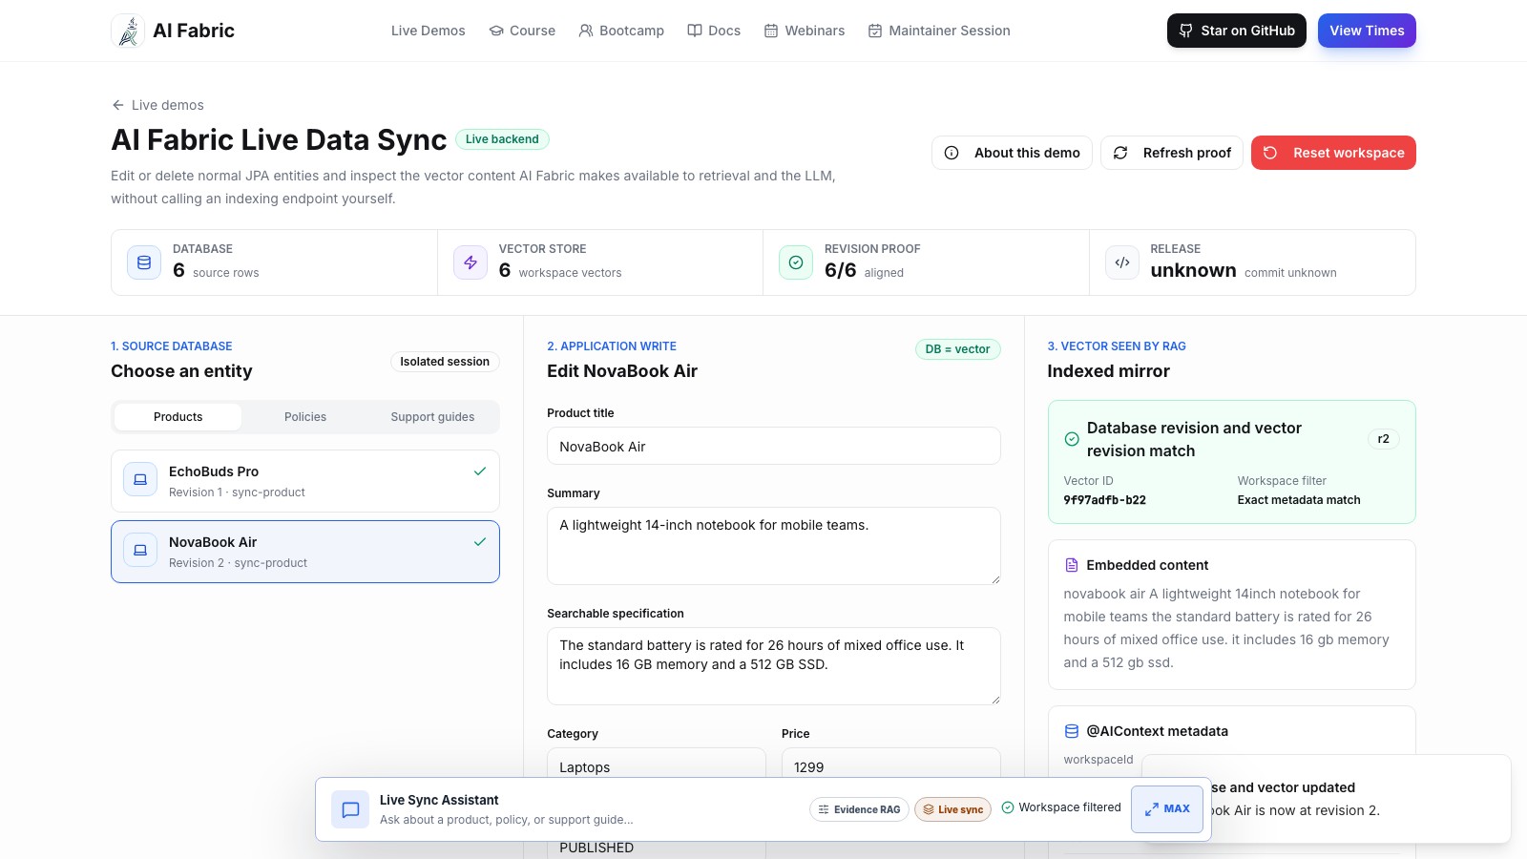Click the document icon next to Embedded content
The image size is (1527, 859).
tap(1071, 565)
